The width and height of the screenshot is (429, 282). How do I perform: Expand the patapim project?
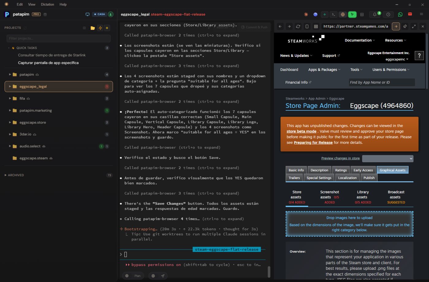[x=10, y=75]
